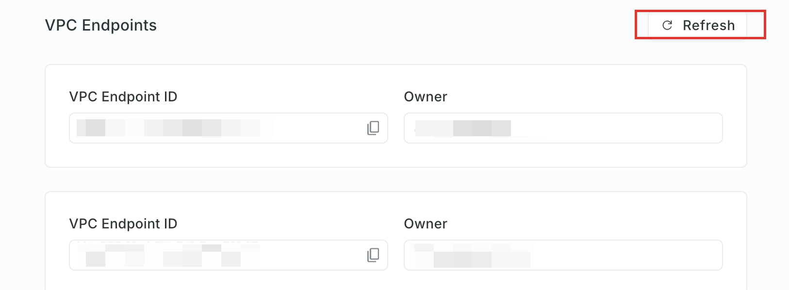
Task: Click the circular arrow refresh icon
Action: coord(667,25)
